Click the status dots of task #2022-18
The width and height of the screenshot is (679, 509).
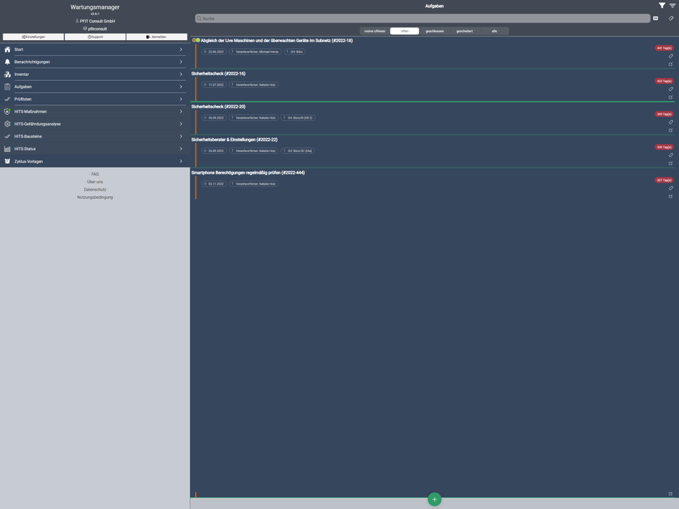pyautogui.click(x=196, y=40)
